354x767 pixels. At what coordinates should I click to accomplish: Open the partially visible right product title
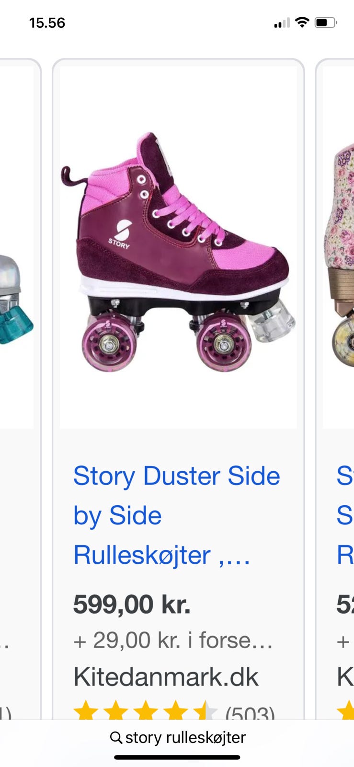tap(345, 515)
